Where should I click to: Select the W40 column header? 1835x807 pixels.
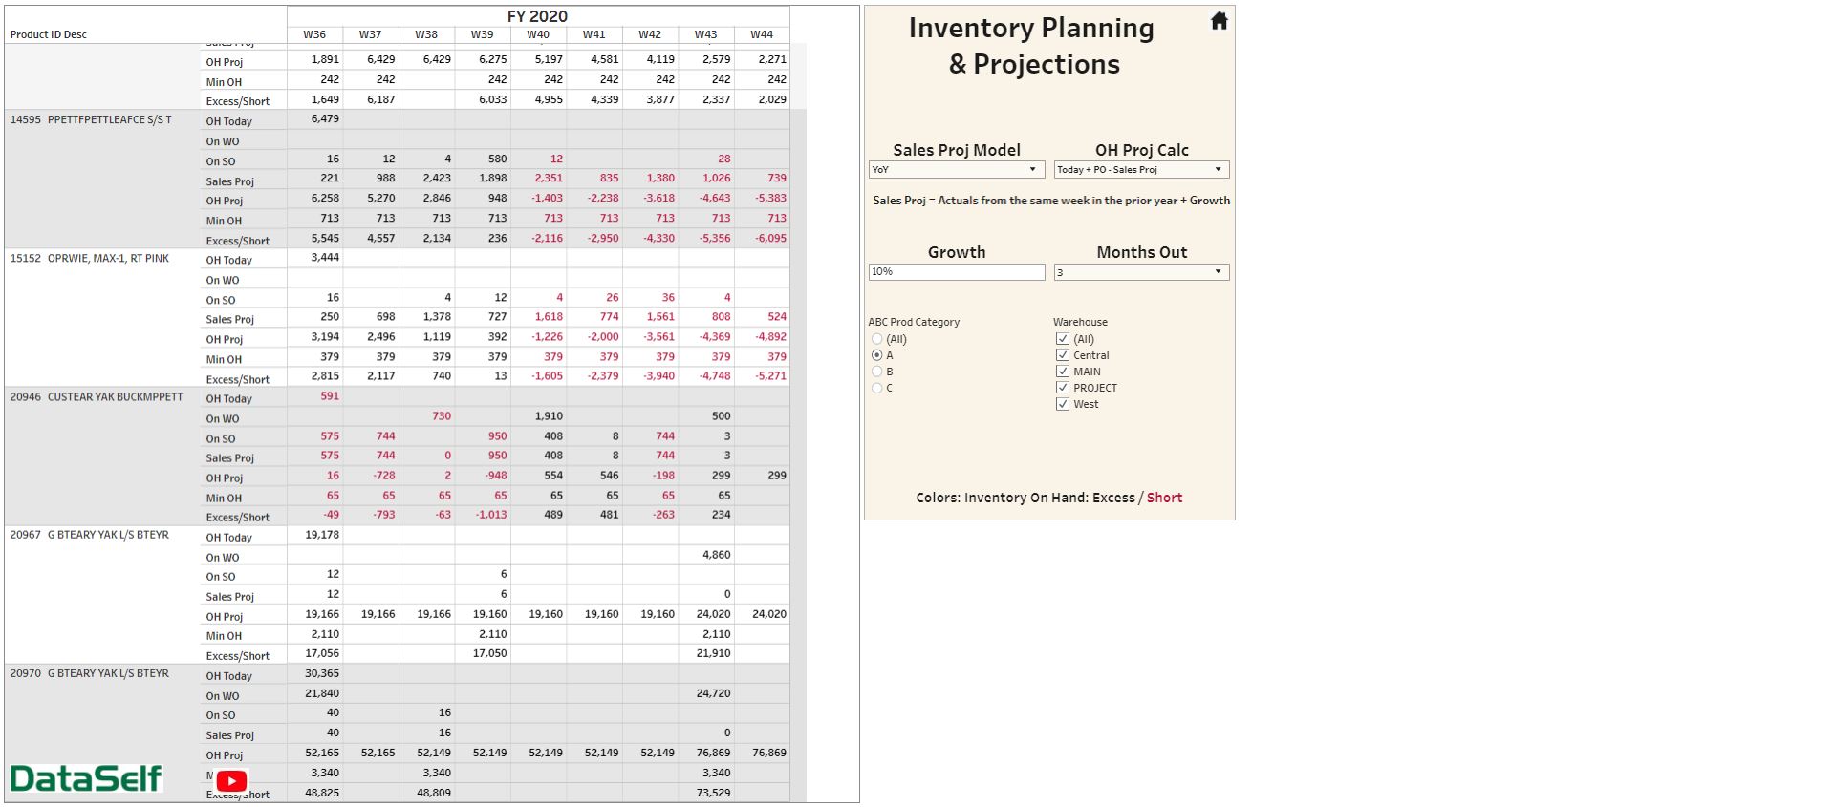(x=538, y=34)
